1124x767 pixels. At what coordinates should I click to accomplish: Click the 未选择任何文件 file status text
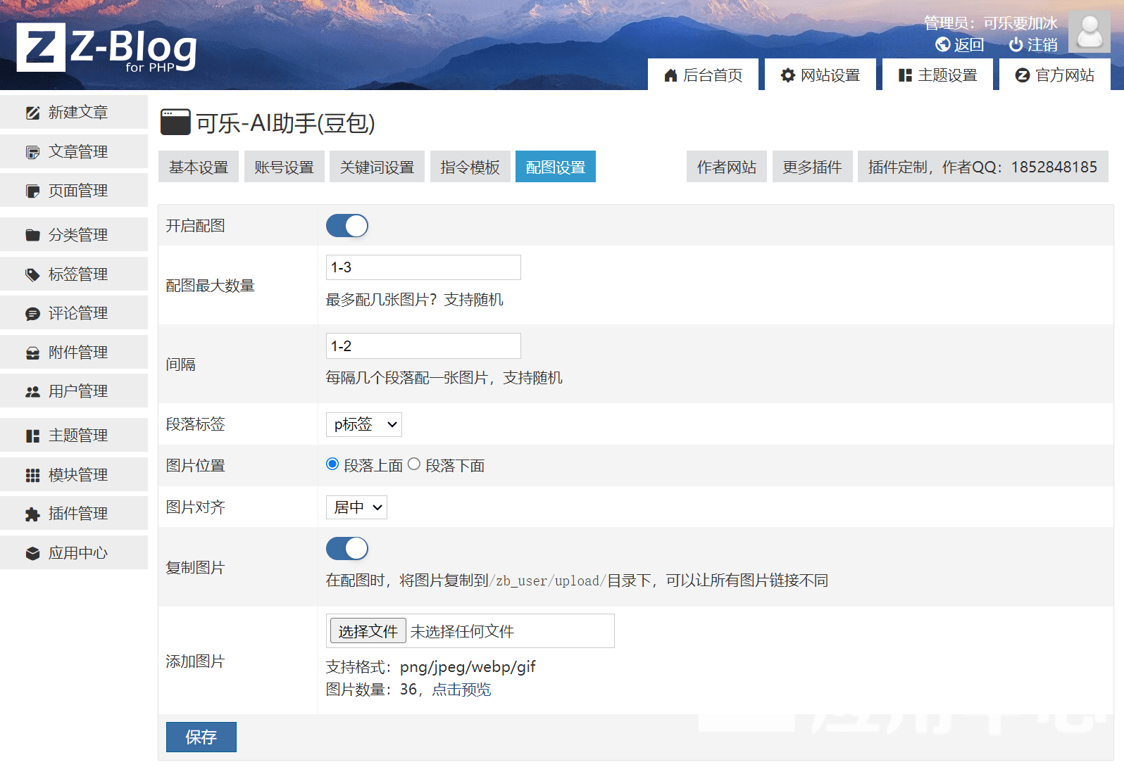pyautogui.click(x=462, y=632)
